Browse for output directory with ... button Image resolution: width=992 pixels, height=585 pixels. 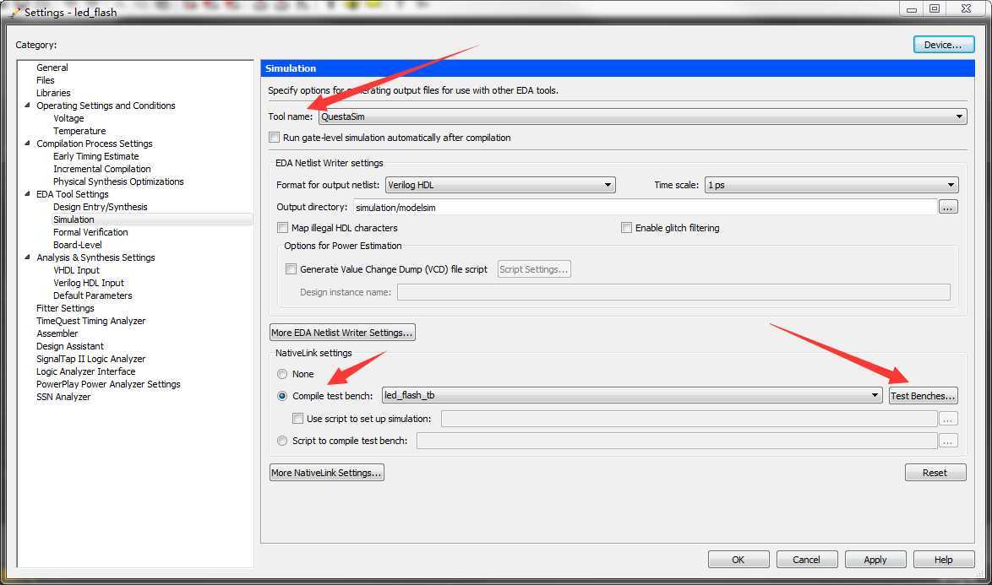(x=948, y=207)
